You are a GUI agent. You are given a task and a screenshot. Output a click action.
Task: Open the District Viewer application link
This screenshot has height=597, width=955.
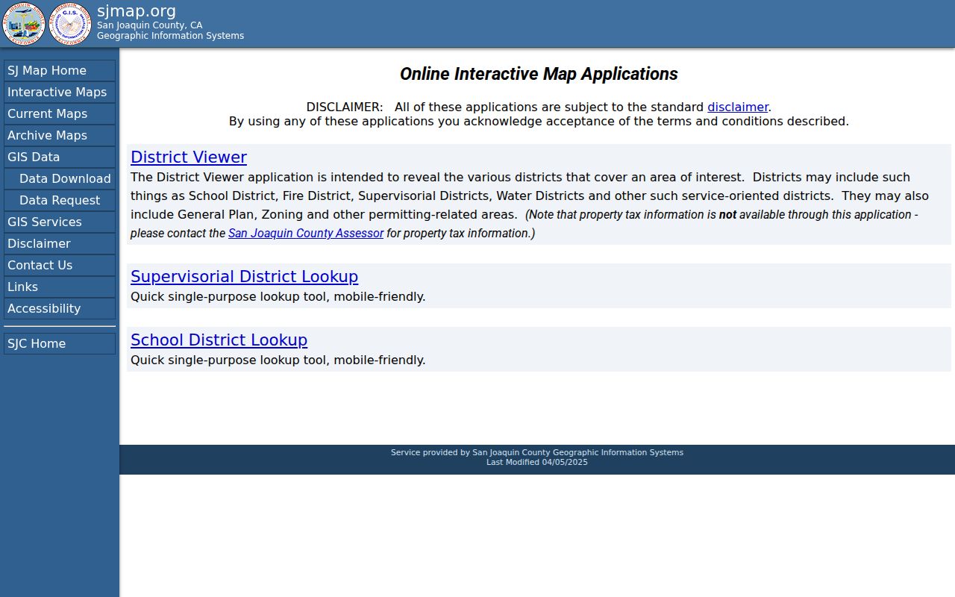pos(189,157)
